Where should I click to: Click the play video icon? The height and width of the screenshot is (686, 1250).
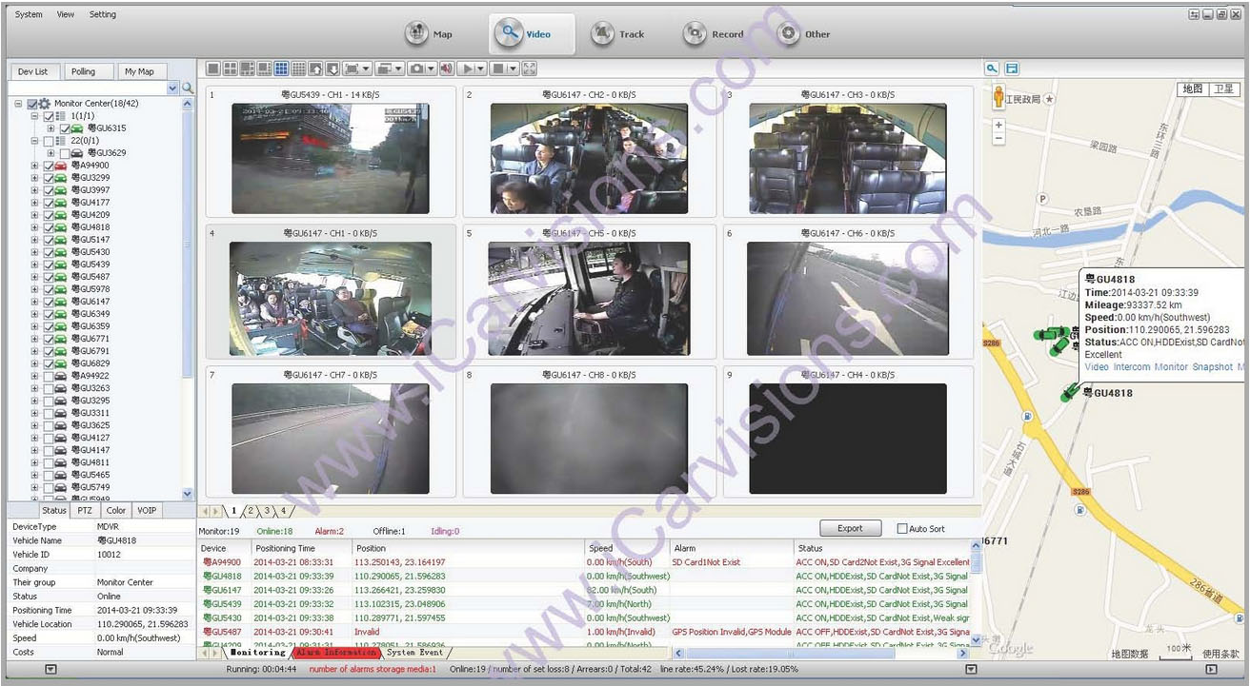(467, 69)
